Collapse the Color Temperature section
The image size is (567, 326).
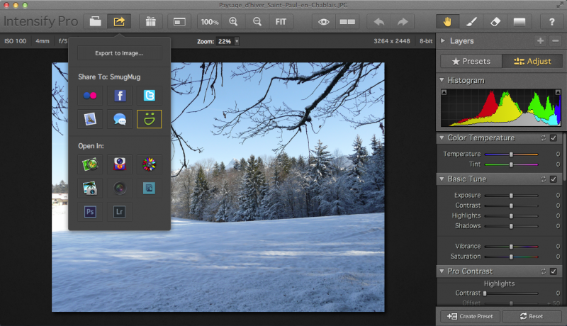[x=442, y=137]
